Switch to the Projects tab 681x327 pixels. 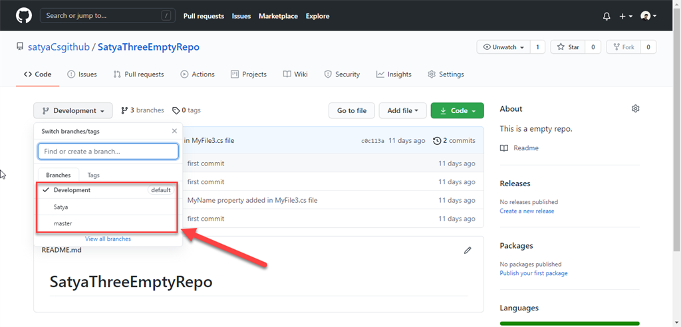tap(249, 74)
